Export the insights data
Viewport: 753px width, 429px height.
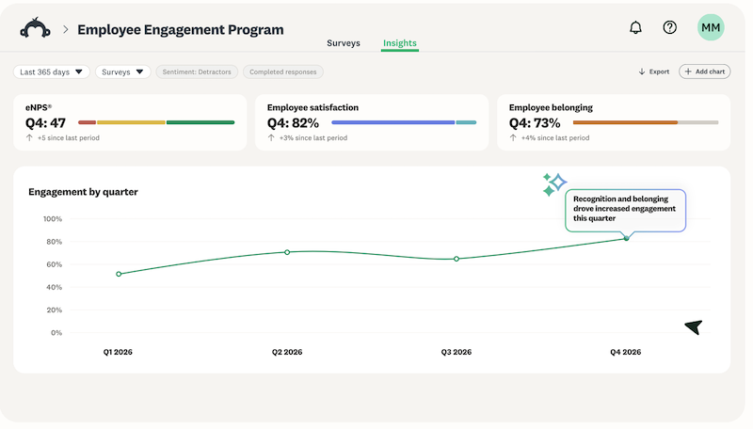coord(653,71)
